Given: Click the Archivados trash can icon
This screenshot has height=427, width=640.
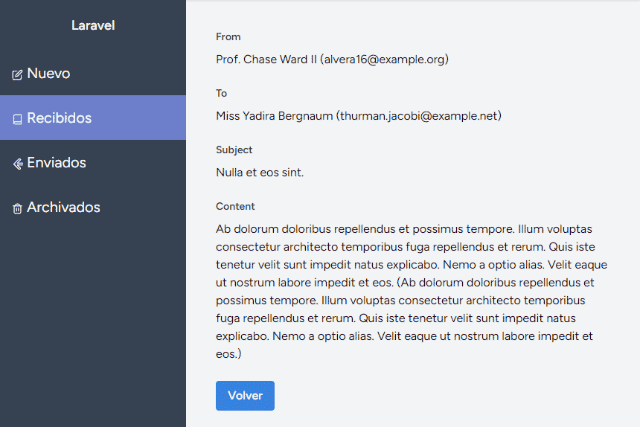Looking at the screenshot, I should pos(17,208).
